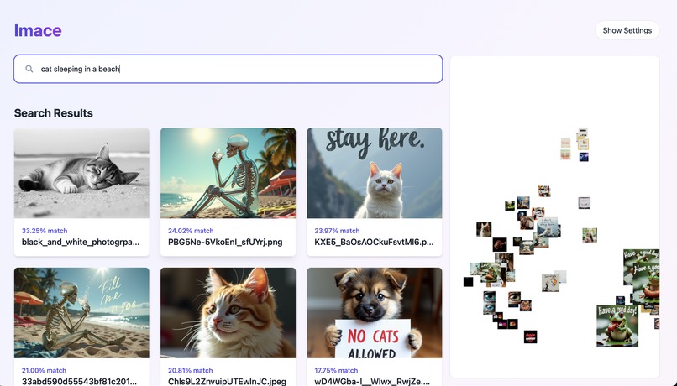Select filename "Chls9L2ZnvuipUTEwlnJC.jpeg"
This screenshot has height=386, width=677.
coord(227,381)
